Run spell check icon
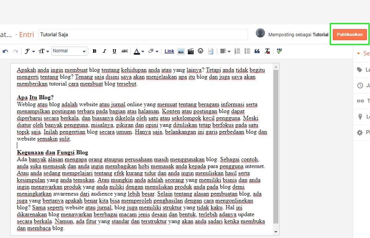The width and height of the screenshot is (370, 238). click(x=279, y=51)
